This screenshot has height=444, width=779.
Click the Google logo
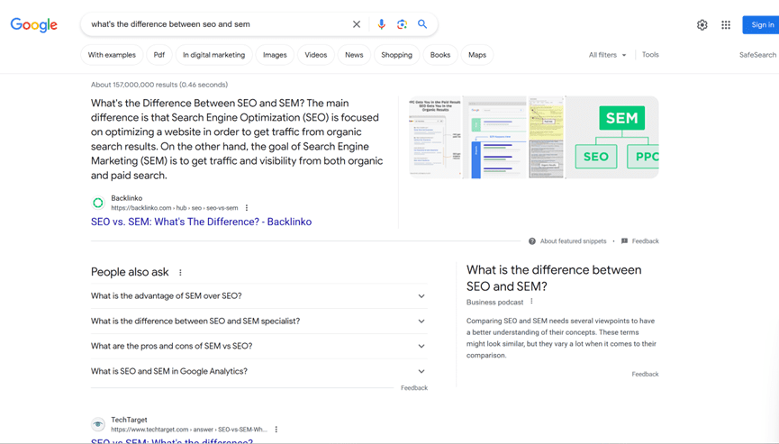pos(34,25)
